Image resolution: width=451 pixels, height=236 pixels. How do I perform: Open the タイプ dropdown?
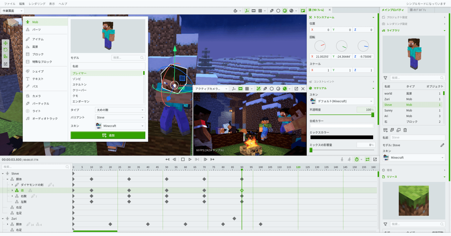click(120, 110)
